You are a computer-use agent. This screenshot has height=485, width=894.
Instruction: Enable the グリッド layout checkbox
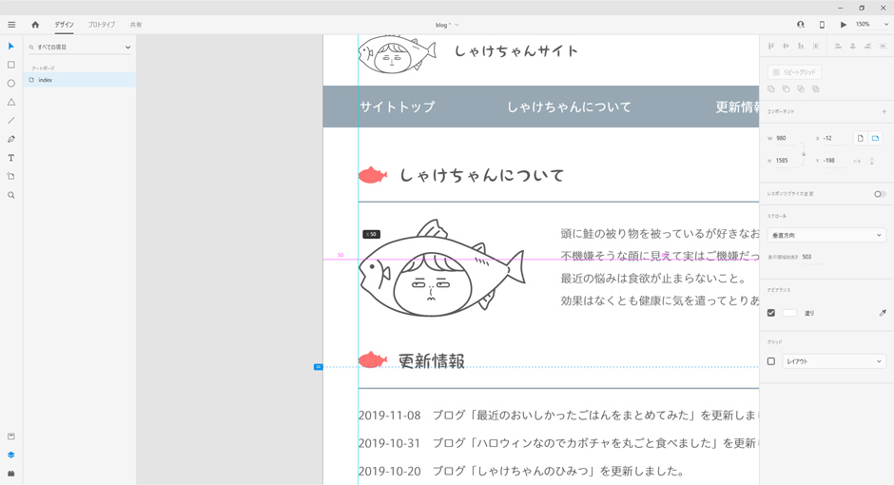[771, 361]
